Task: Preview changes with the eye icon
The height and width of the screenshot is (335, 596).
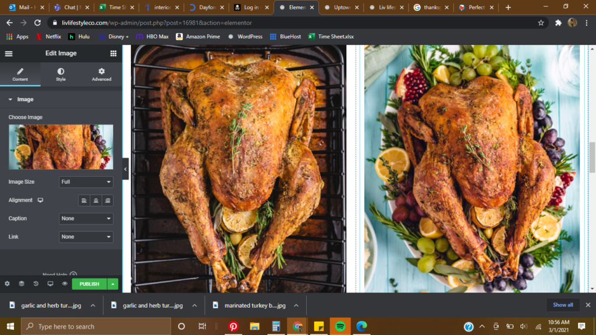Action: click(x=65, y=284)
